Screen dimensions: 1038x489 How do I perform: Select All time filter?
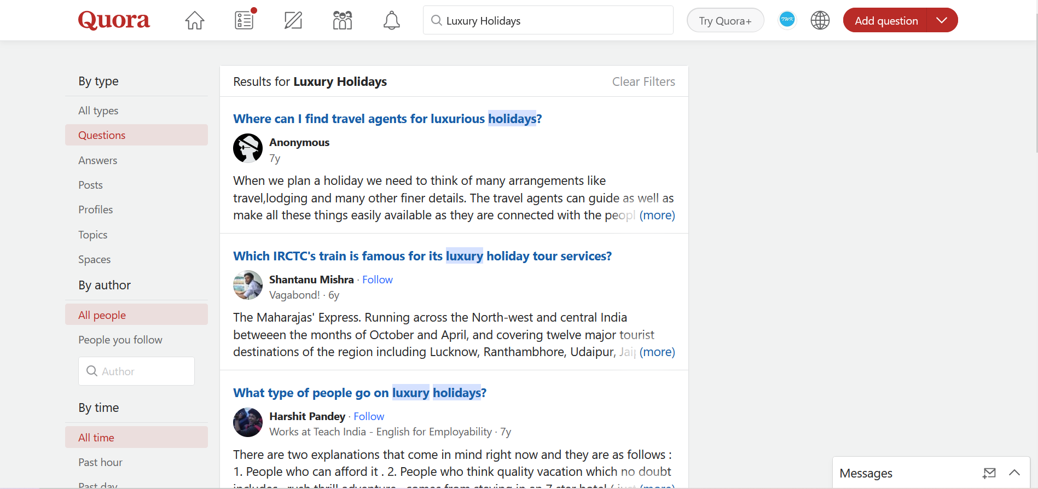tap(136, 438)
